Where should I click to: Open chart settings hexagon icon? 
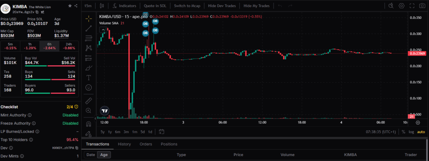[402, 6]
